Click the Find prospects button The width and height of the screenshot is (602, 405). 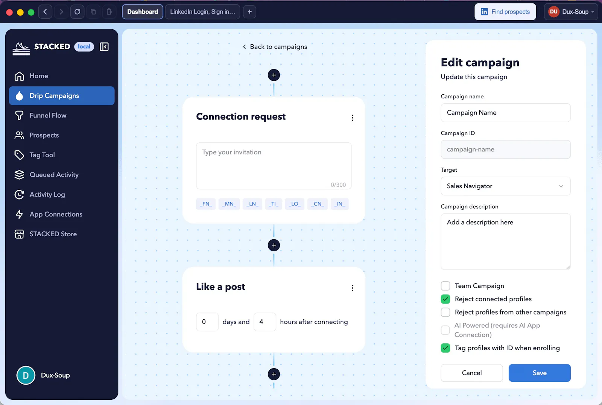click(505, 12)
